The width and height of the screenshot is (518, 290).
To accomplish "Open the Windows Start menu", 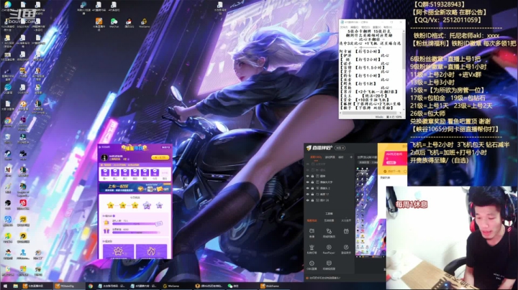I will (x=5, y=286).
